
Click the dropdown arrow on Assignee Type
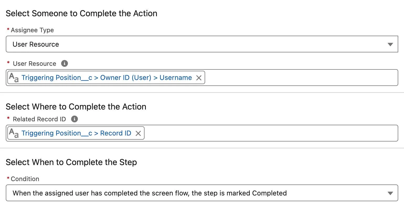(x=391, y=44)
